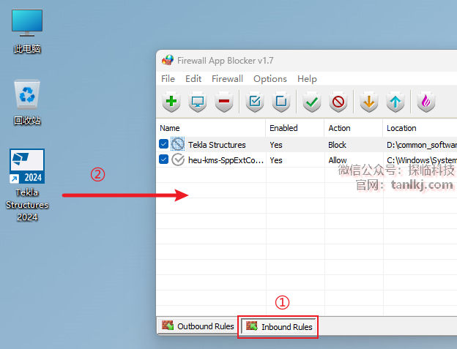Screen dimensions: 457x349
Task: Click the Uncheck All shield icon
Action: (x=281, y=102)
